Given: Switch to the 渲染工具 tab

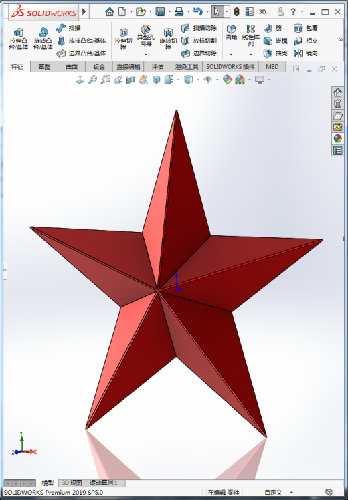Looking at the screenshot, I should coord(187,67).
